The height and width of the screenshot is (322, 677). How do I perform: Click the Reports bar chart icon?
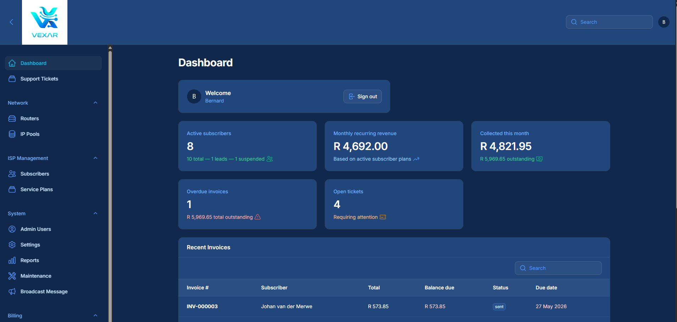[12, 260]
